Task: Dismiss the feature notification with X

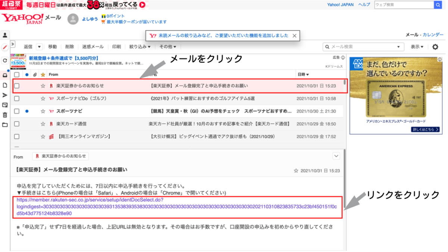Action: (295, 36)
